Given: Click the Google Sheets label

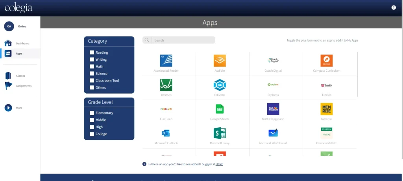Looking at the screenshot, I should (x=220, y=119).
